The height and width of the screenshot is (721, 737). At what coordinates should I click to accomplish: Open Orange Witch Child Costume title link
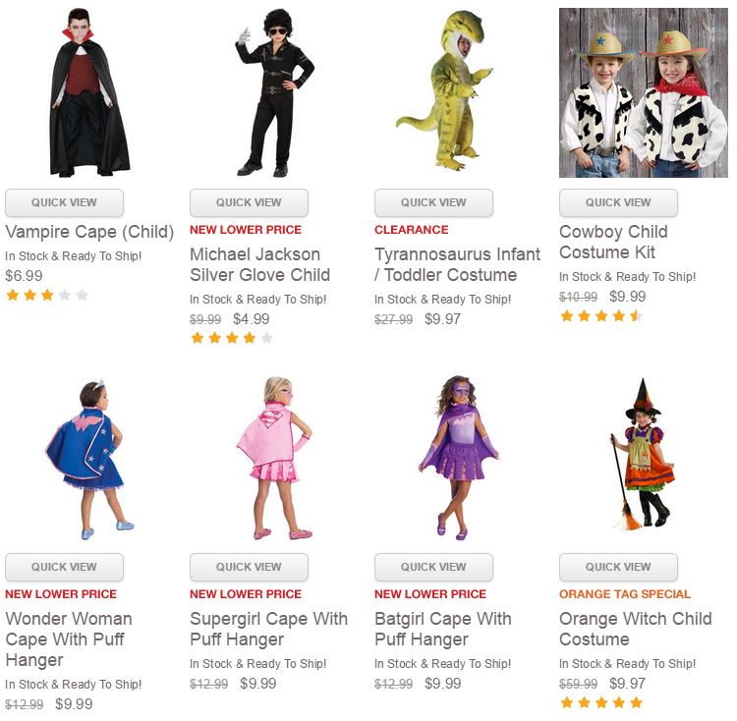(x=635, y=629)
